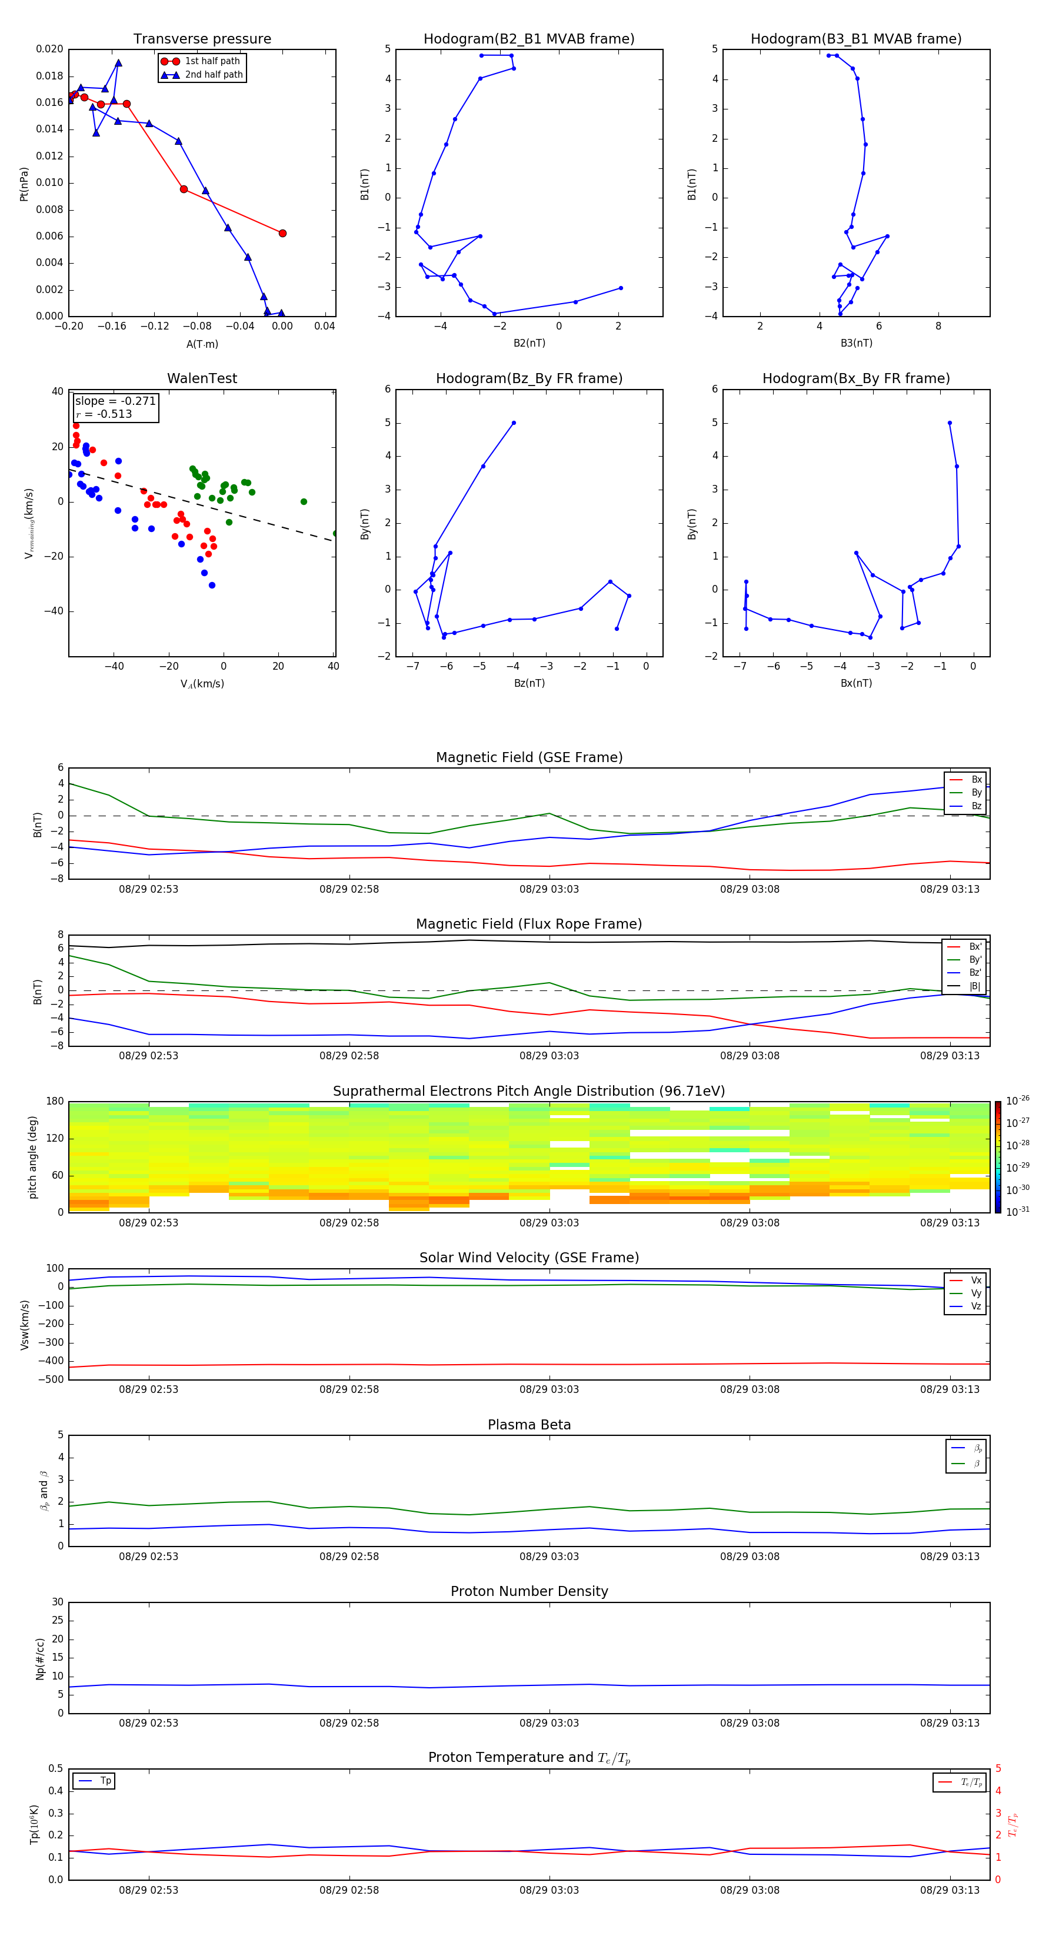Click '08/29 03:13' tick under Proton Temperature panel
Image resolution: width=1059 pixels, height=1942 pixels.
click(x=950, y=1890)
